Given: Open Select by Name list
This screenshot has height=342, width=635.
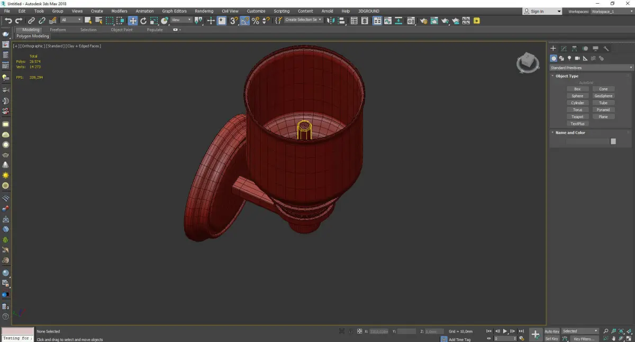Looking at the screenshot, I should 98,21.
